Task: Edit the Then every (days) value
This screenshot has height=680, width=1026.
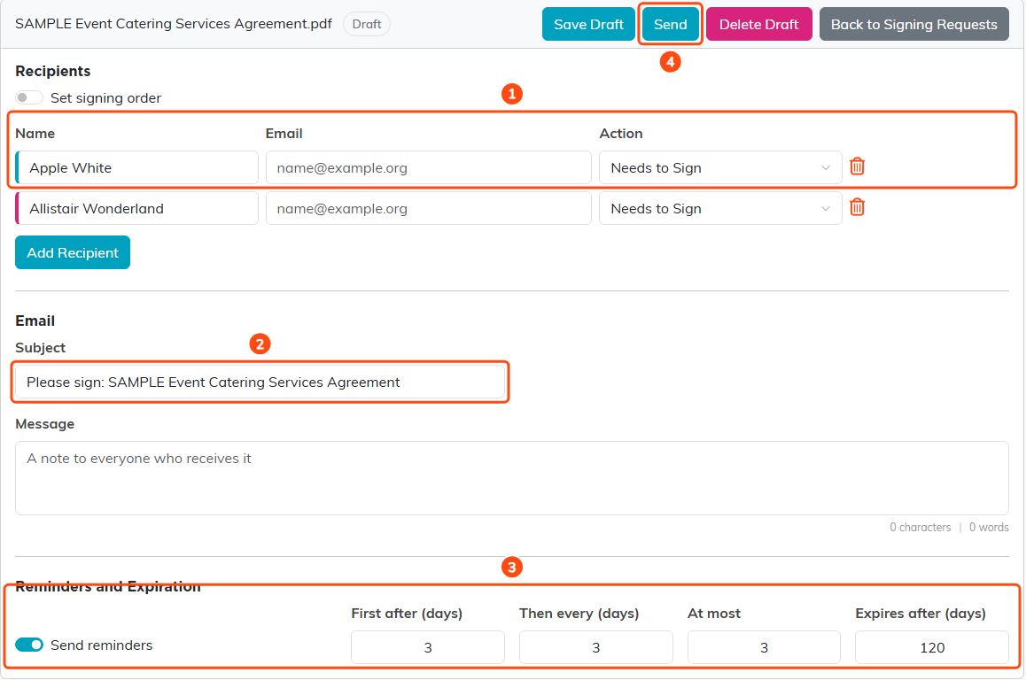Action: point(596,647)
